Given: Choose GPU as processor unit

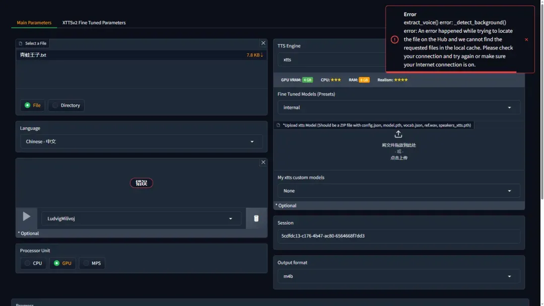Looking at the screenshot, I should (x=63, y=263).
